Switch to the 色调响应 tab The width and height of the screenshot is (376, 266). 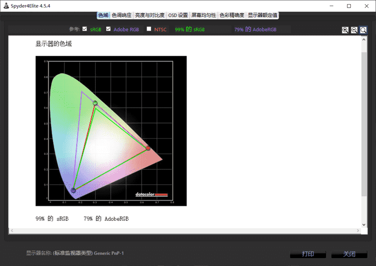[122, 15]
